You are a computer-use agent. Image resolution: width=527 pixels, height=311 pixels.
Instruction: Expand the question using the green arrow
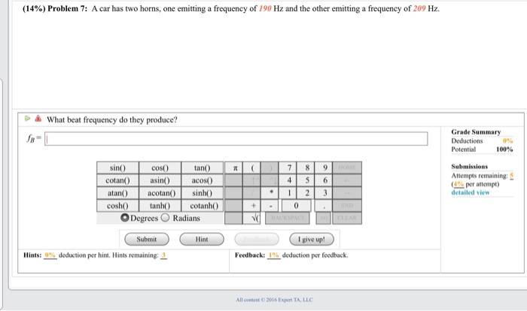[29, 119]
